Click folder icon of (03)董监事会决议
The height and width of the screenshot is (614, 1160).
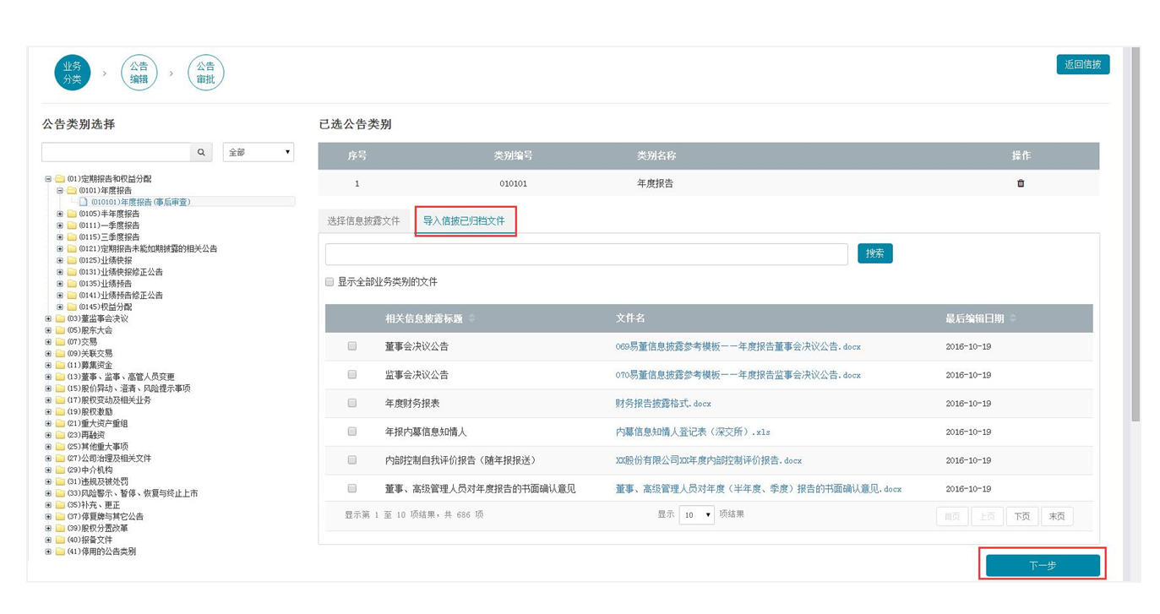60,318
